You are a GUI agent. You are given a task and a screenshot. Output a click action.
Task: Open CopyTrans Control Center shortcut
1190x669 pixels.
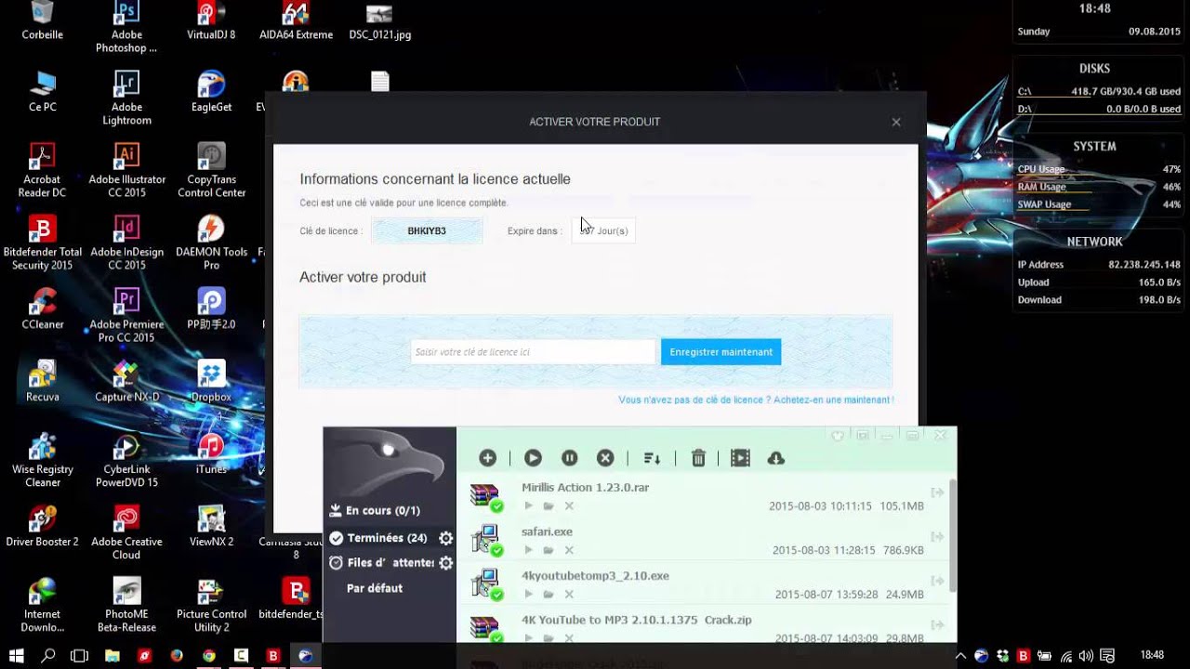pos(211,170)
